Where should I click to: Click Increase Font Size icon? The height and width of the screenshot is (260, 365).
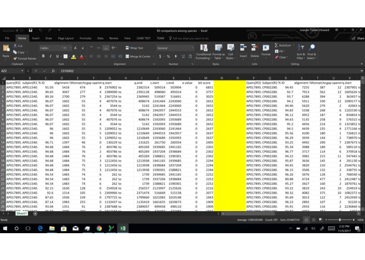coord(76,48)
